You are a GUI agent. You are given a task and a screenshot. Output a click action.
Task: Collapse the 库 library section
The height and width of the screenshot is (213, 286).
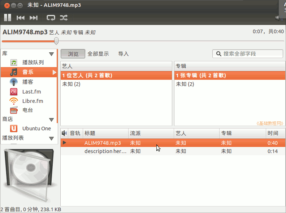tap(52, 54)
